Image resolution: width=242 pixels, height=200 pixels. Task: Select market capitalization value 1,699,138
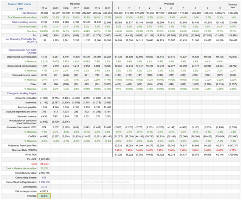click(x=44, y=182)
